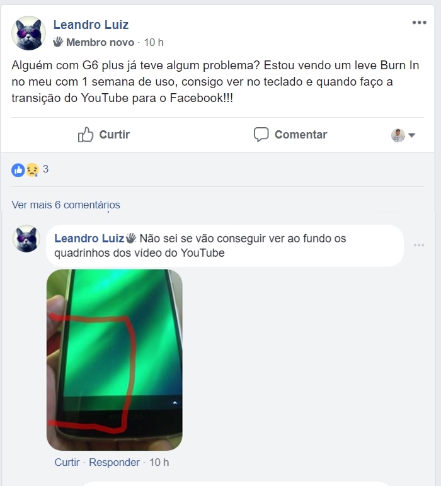Click the cat avatar in post header

[x=28, y=33]
